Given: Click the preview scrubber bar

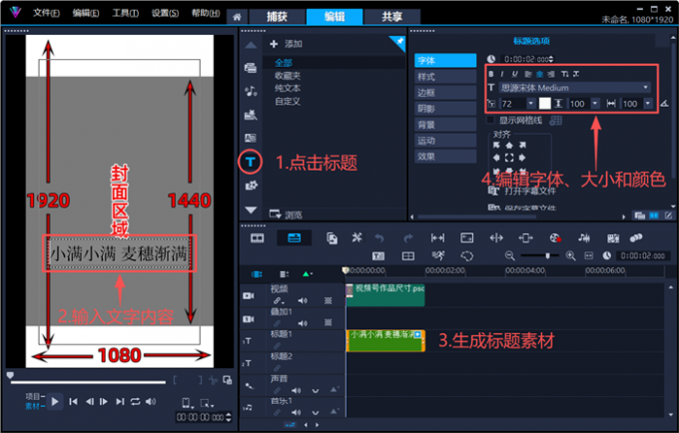Looking at the screenshot, I should [x=88, y=382].
